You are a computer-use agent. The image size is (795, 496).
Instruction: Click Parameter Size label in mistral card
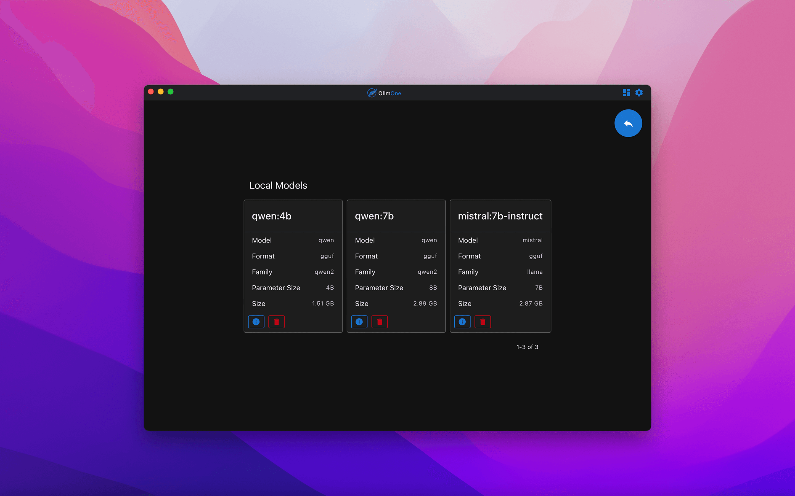(x=482, y=288)
